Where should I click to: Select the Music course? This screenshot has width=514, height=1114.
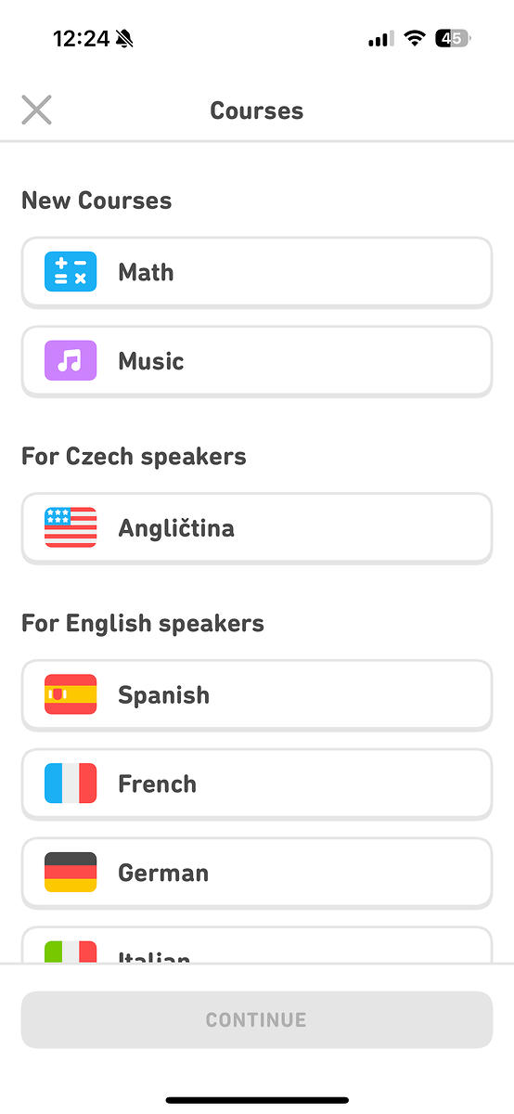point(257,362)
